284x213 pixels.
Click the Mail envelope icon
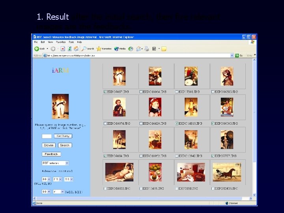[138, 49]
